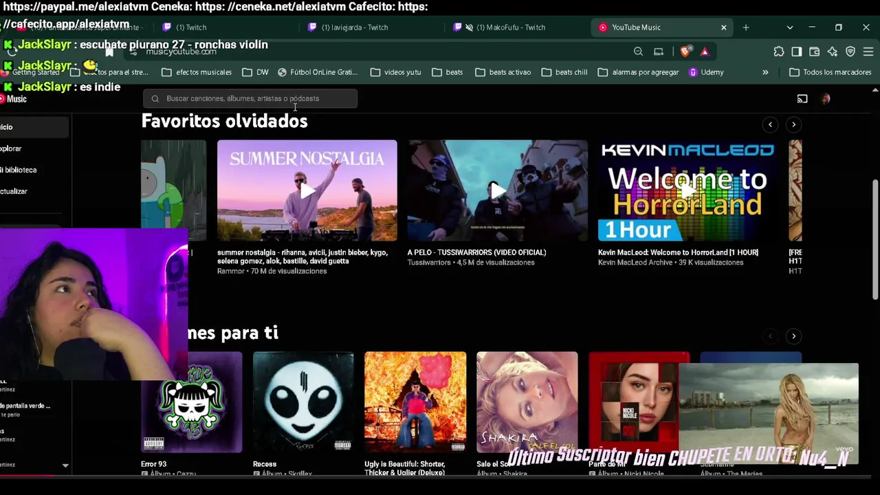The image size is (880, 495).
Task: Click the YouTube Music logo
Action: click(x=14, y=99)
